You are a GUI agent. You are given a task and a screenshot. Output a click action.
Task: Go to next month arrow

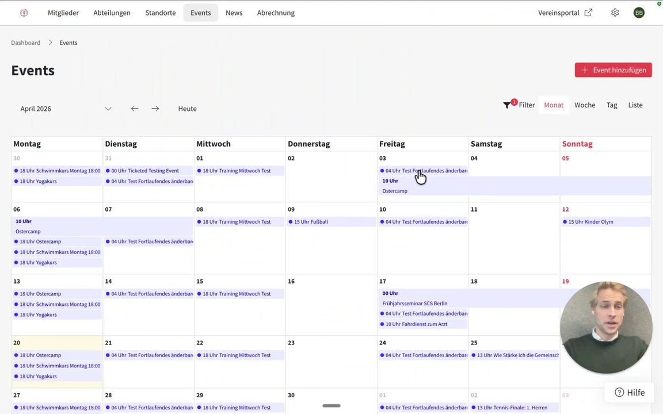point(155,109)
